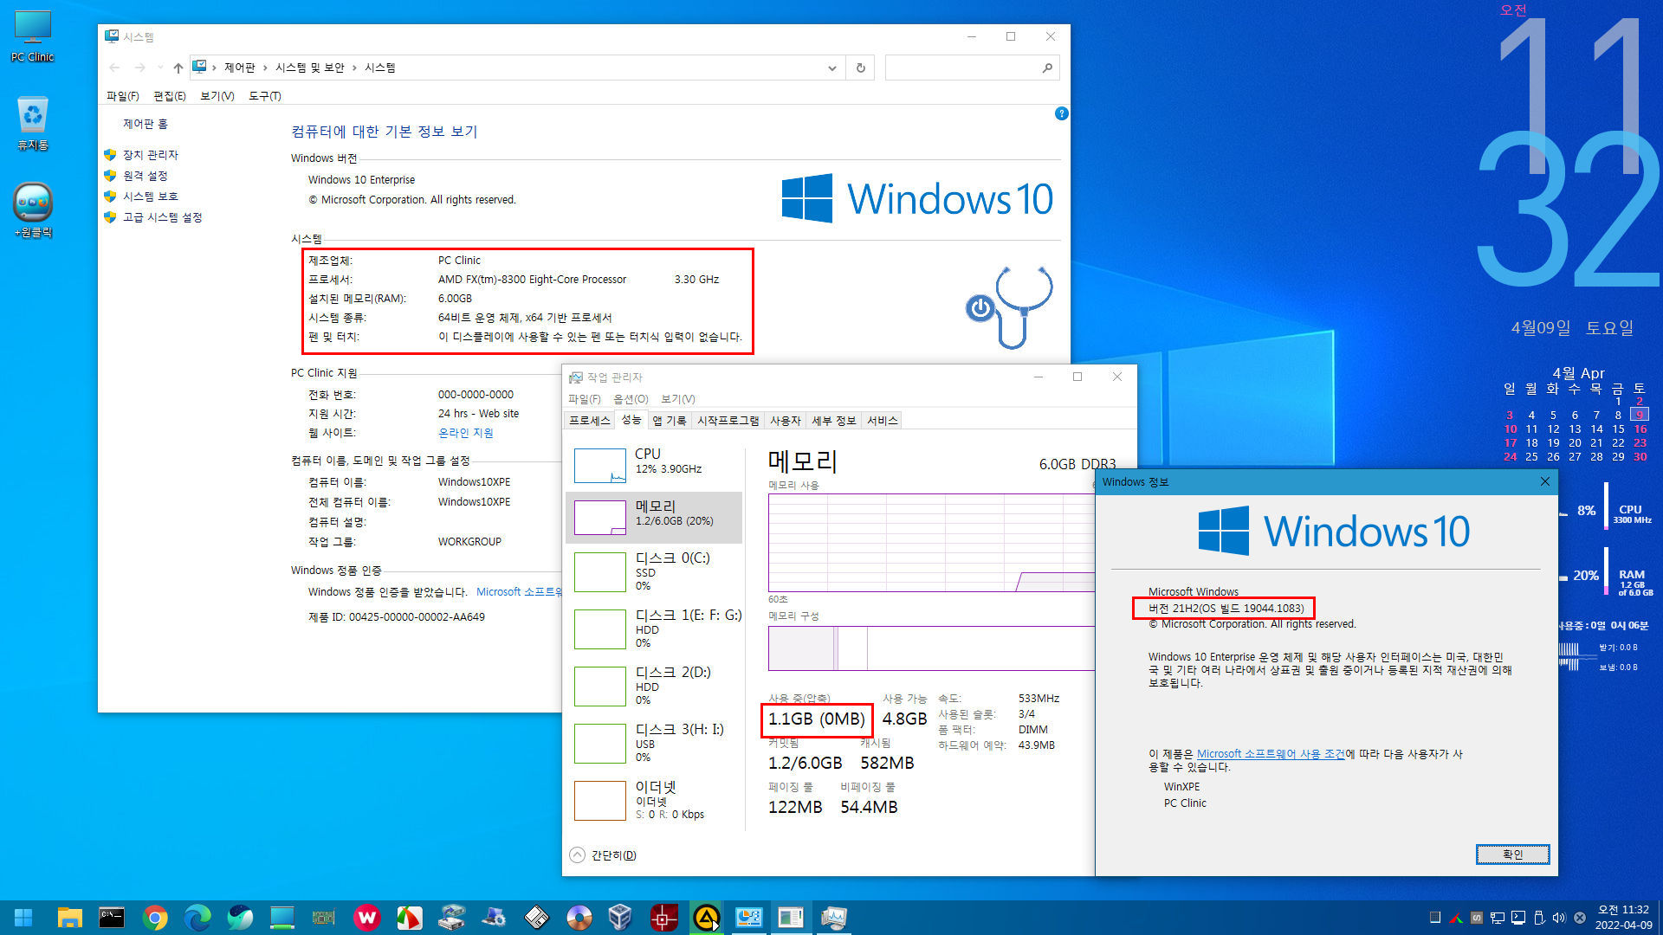Open Task Manager's File (파일) menu
The height and width of the screenshot is (935, 1663).
585,399
